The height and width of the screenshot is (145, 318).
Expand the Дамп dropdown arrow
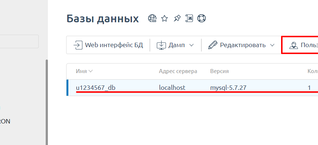tap(192, 45)
